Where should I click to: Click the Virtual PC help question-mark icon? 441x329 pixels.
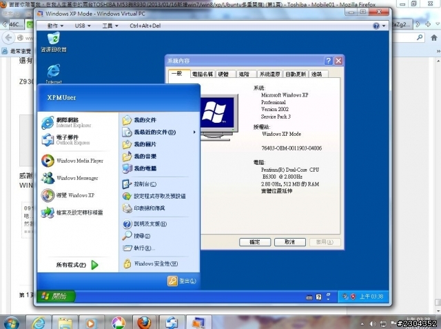click(x=376, y=26)
